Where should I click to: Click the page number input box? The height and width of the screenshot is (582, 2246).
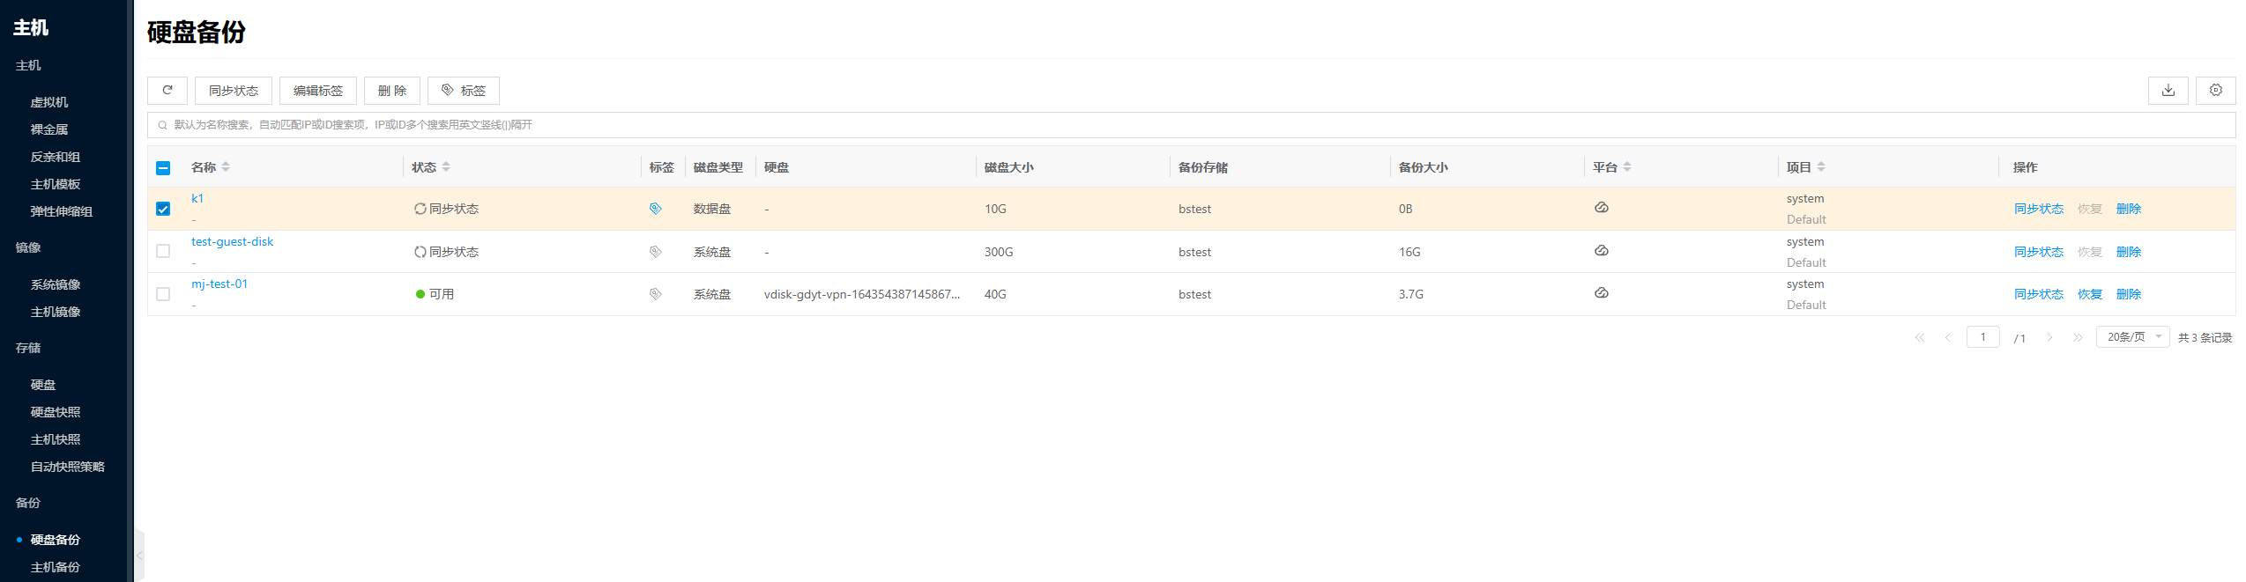[1983, 337]
